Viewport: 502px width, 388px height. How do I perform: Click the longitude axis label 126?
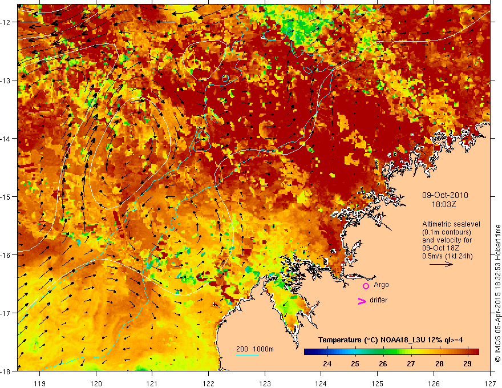(x=434, y=383)
